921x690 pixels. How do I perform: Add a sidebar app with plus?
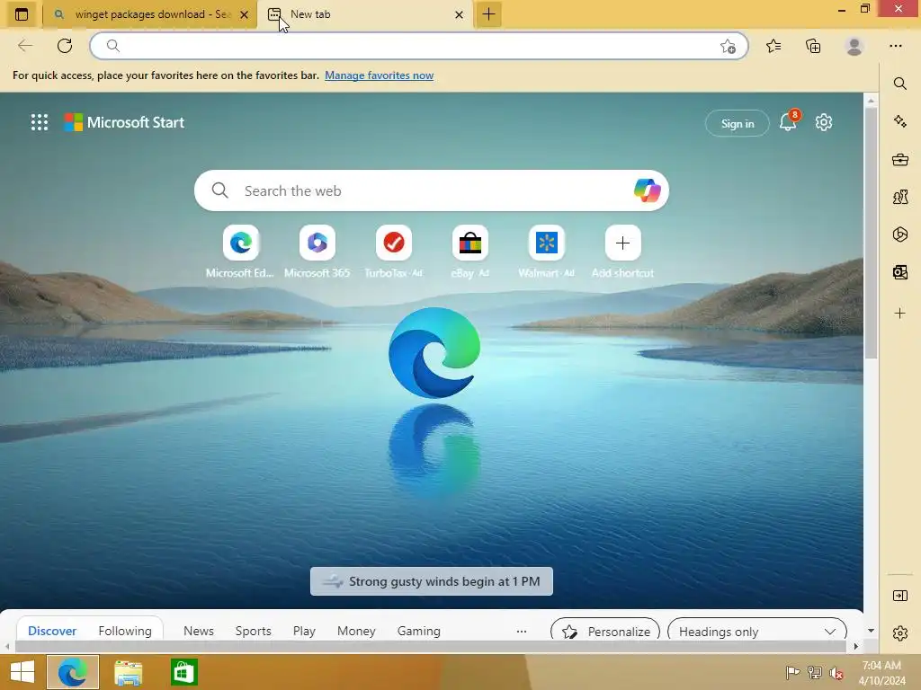899,314
